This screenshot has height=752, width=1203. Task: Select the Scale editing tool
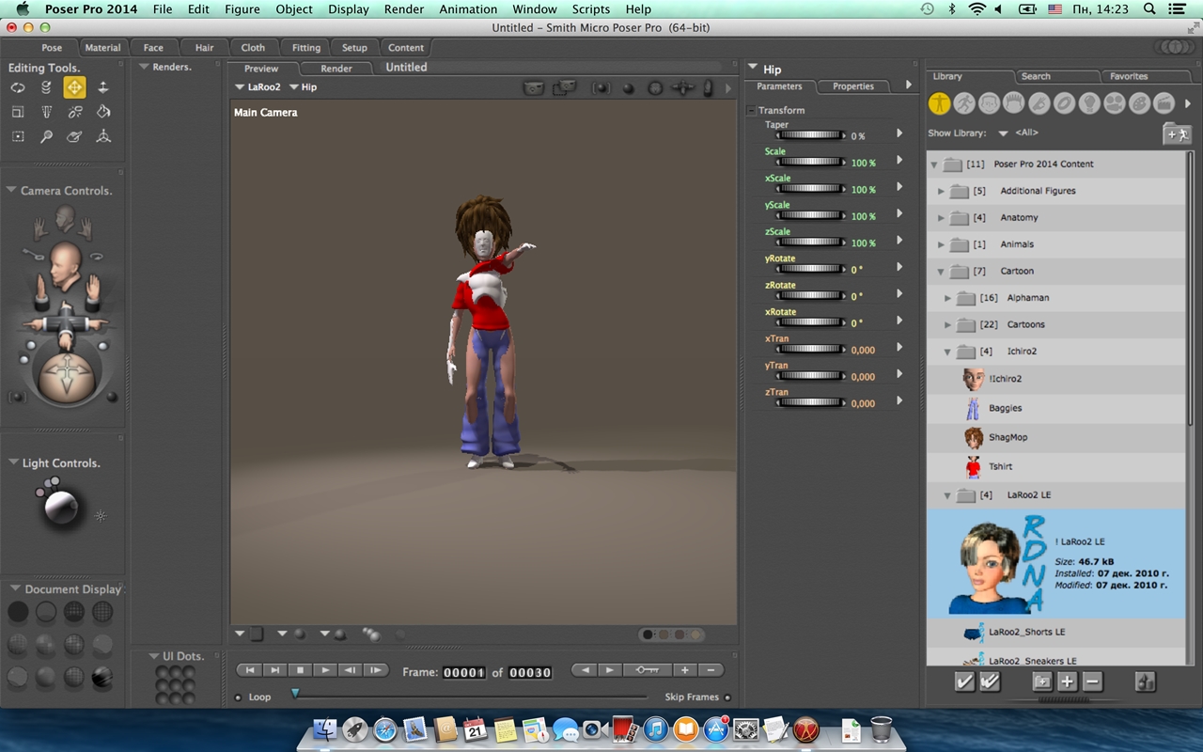(18, 112)
